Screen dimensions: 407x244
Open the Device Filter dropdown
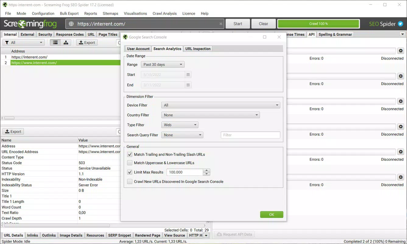[x=221, y=105]
